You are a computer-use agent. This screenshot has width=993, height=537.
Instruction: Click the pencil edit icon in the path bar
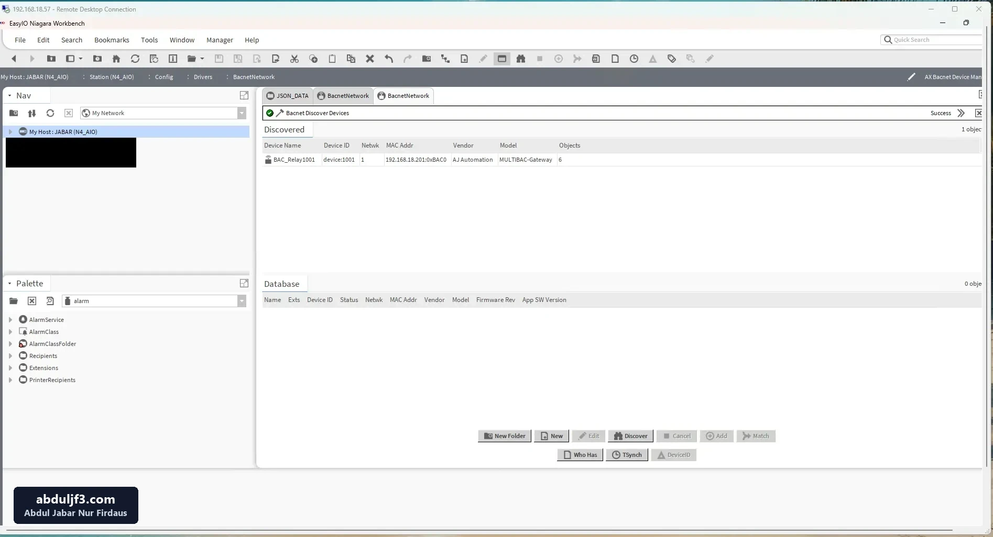pos(911,77)
